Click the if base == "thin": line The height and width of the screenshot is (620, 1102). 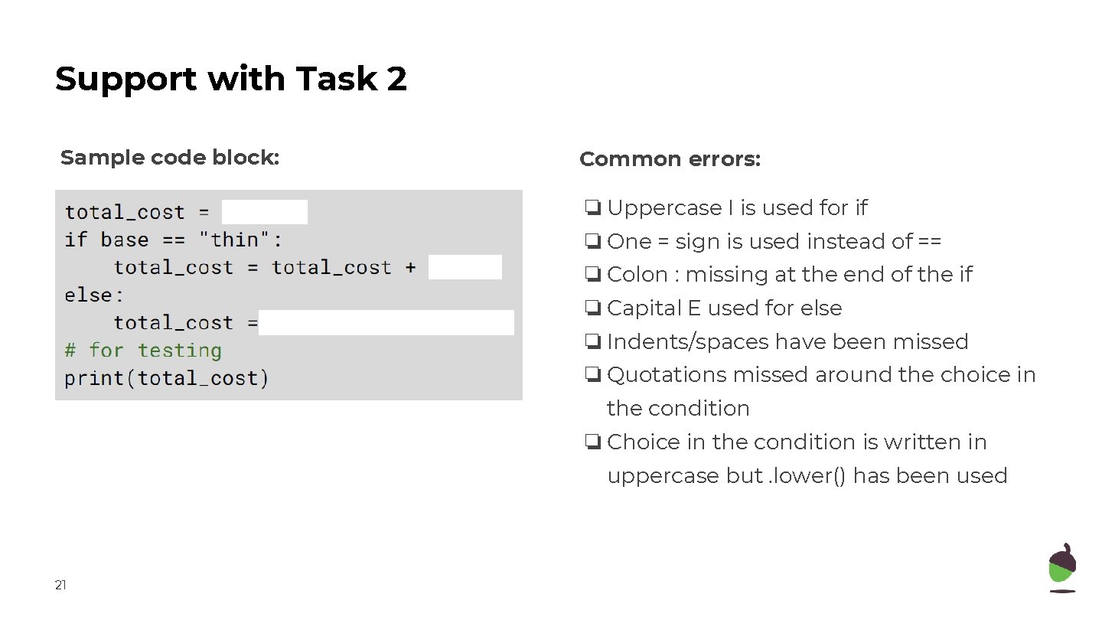click(174, 240)
